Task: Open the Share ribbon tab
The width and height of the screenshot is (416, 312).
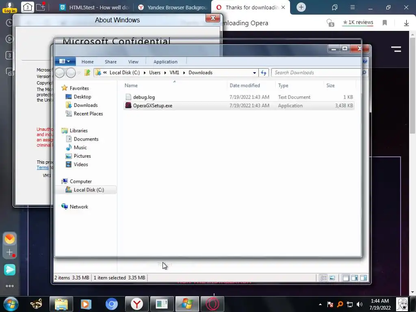Action: [x=110, y=62]
